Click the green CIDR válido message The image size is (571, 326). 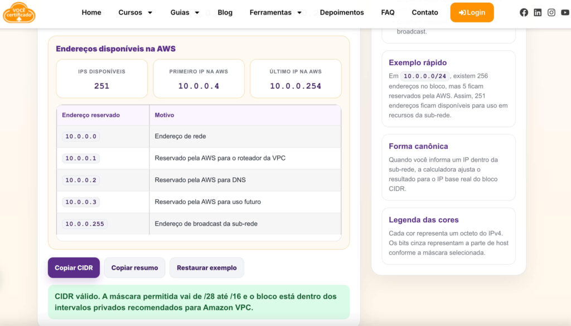(x=199, y=302)
